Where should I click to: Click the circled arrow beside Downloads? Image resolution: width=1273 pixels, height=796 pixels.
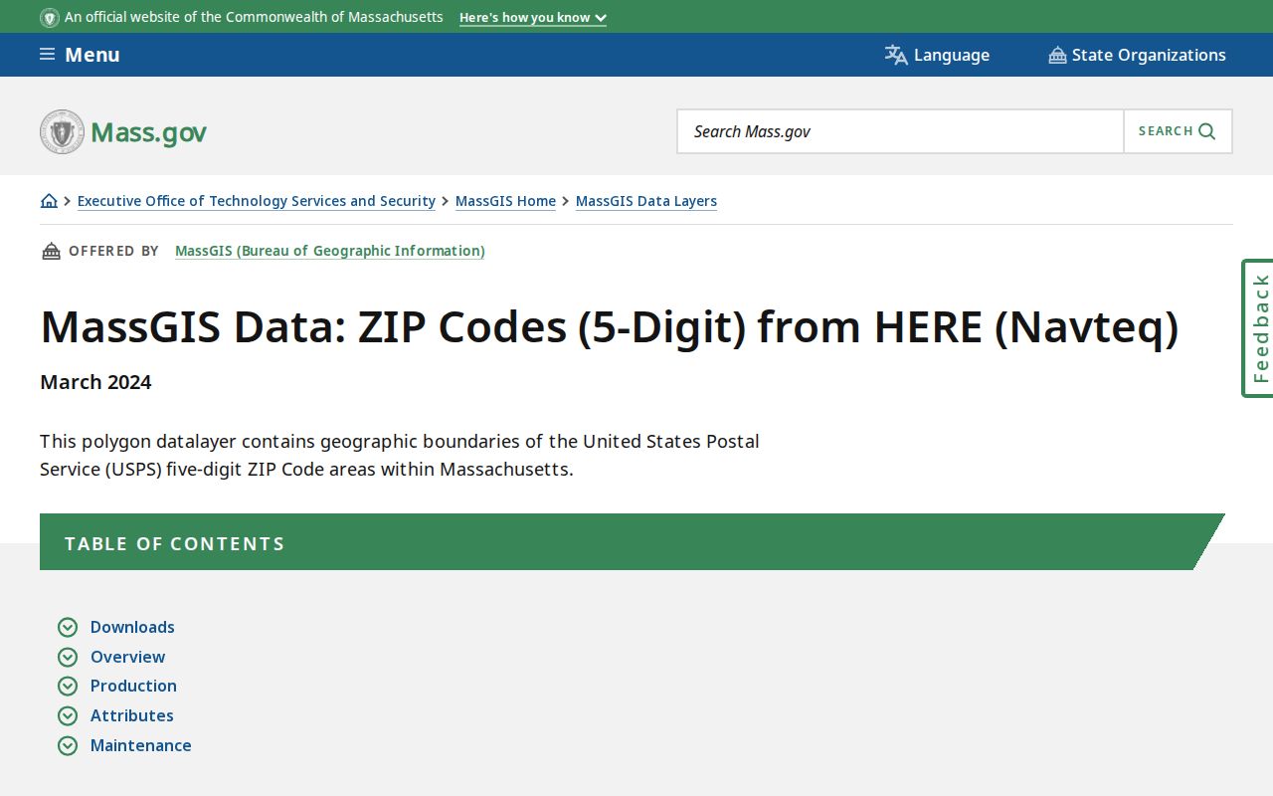[68, 627]
